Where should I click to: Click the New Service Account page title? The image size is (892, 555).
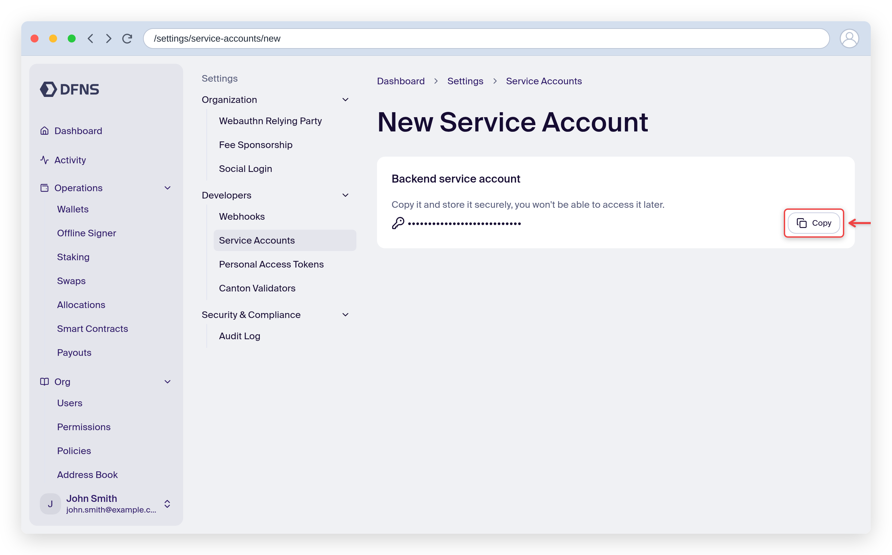coord(513,122)
